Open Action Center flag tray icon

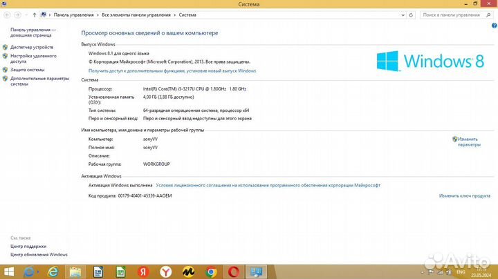[431, 272]
